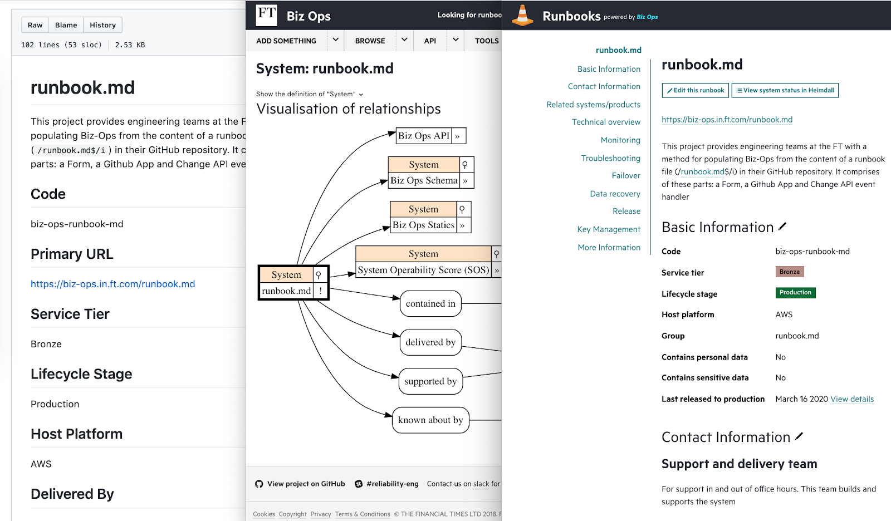This screenshot has width=891, height=521.
Task: Click the GitHub icon for View project
Action: [x=259, y=484]
